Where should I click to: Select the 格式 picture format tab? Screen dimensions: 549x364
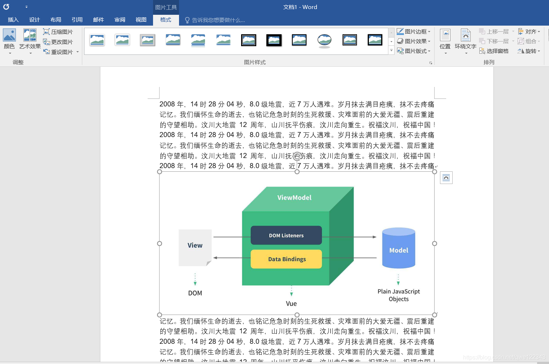(166, 20)
